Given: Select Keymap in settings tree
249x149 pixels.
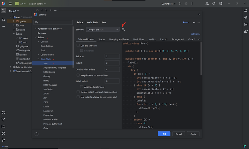Looking at the screenshot, I should coord(42,33).
